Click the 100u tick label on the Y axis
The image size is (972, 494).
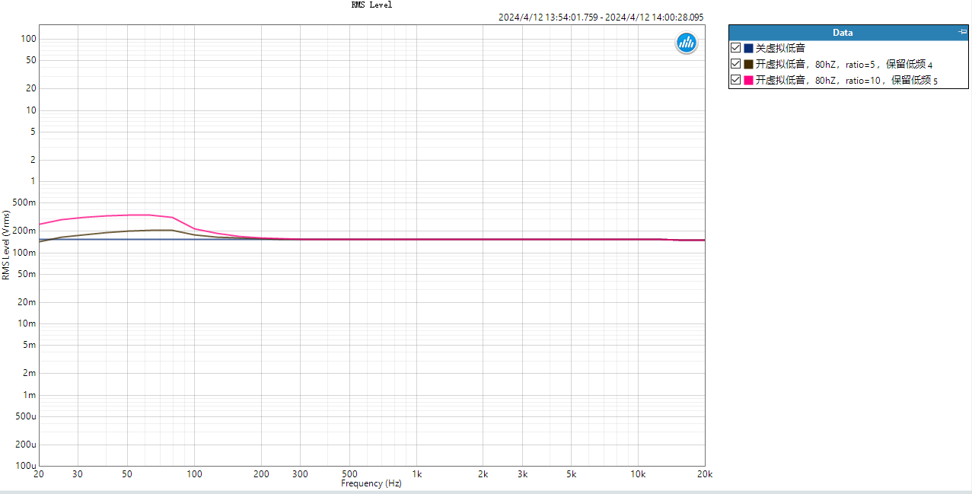[x=27, y=466]
